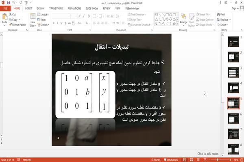Open Shape Fill dropdown
The height and width of the screenshot is (162, 244).
point(203,15)
